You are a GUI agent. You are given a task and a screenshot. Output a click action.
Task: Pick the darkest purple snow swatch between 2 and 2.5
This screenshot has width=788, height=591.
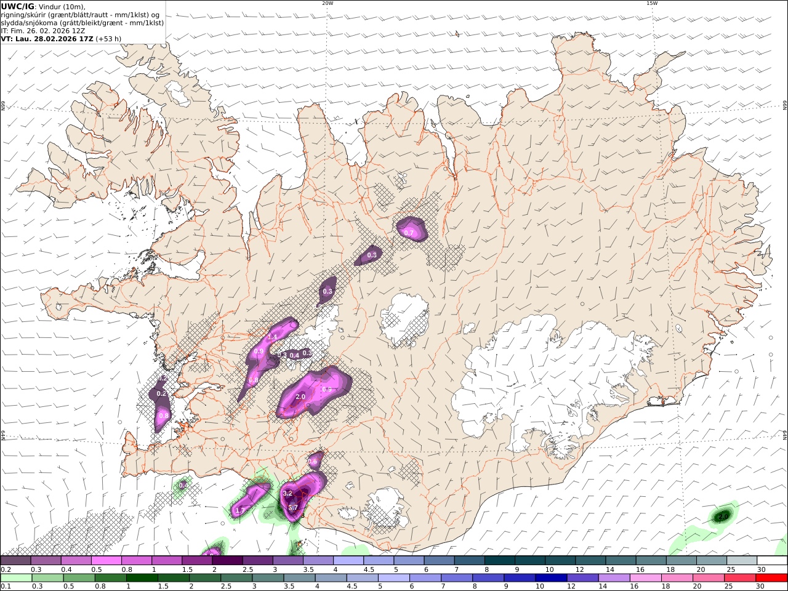(227, 560)
